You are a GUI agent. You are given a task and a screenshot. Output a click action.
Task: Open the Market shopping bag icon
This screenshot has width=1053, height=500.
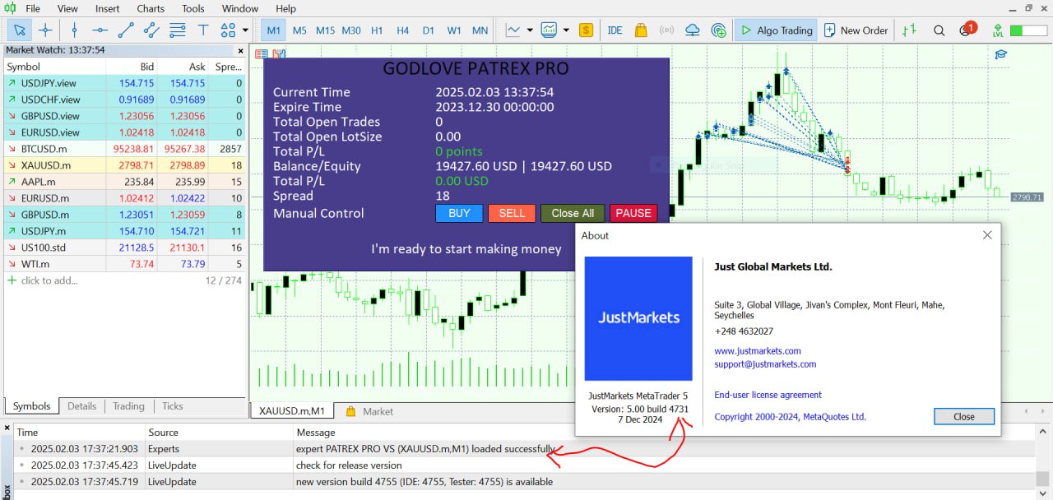[x=641, y=30]
